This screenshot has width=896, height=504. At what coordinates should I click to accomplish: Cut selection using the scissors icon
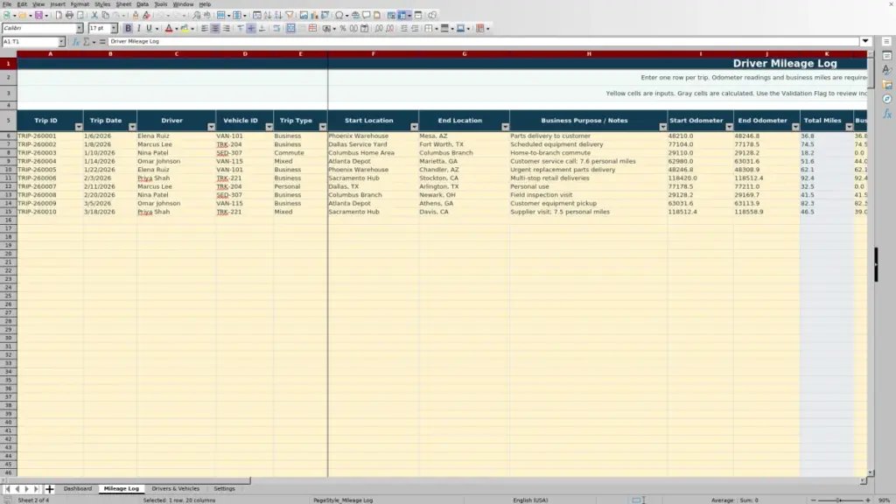coord(94,16)
